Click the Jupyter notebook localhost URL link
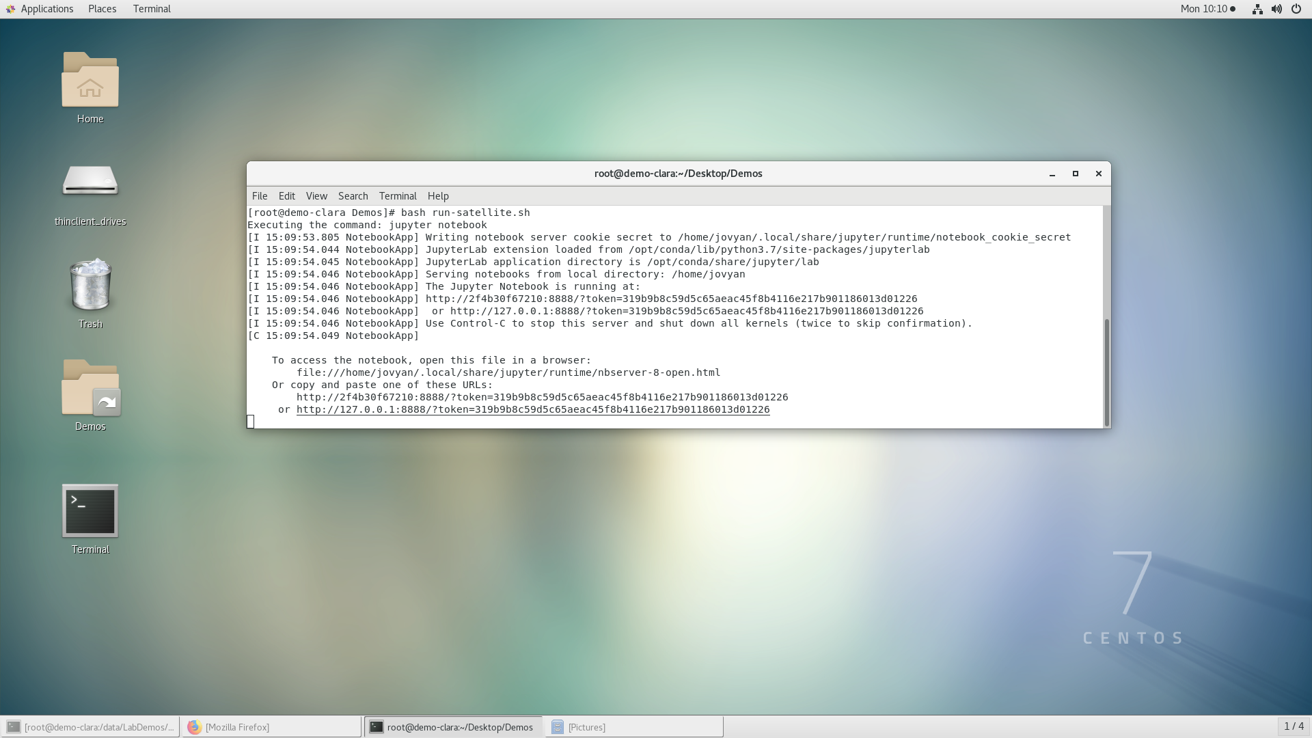 click(532, 409)
